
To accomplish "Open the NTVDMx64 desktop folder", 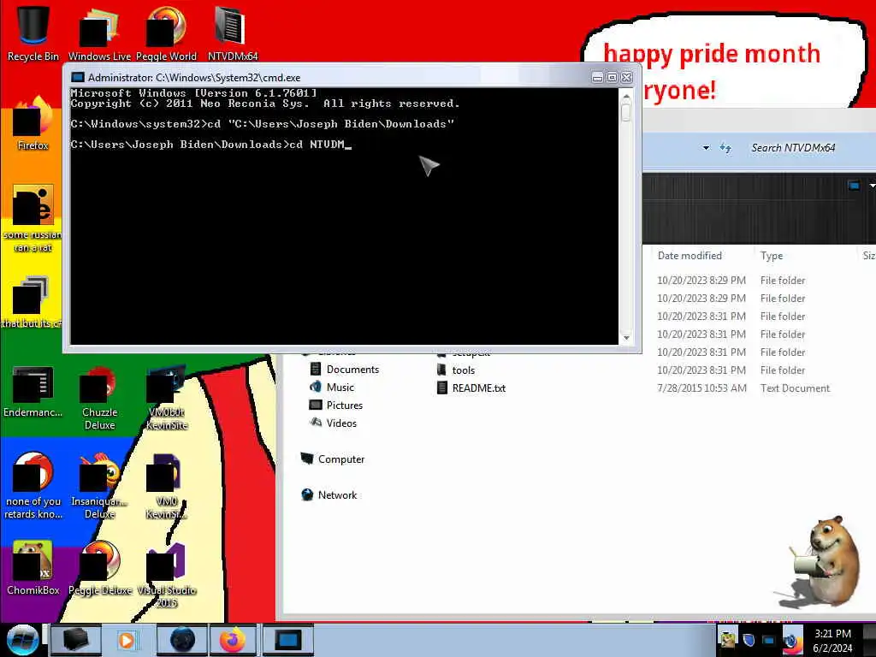I will point(233,33).
